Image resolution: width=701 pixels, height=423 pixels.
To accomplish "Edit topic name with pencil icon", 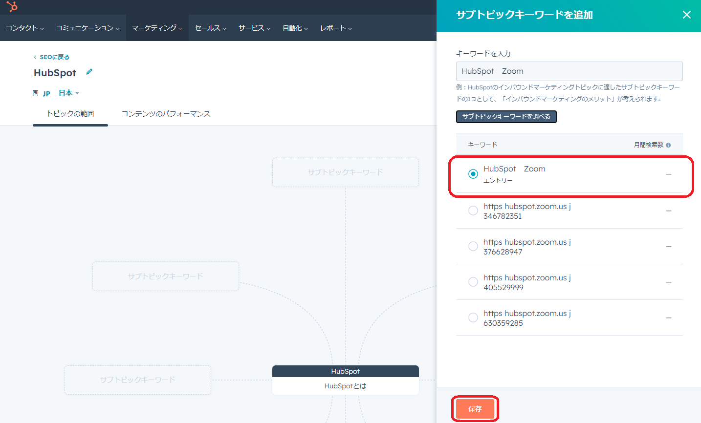I will point(89,72).
